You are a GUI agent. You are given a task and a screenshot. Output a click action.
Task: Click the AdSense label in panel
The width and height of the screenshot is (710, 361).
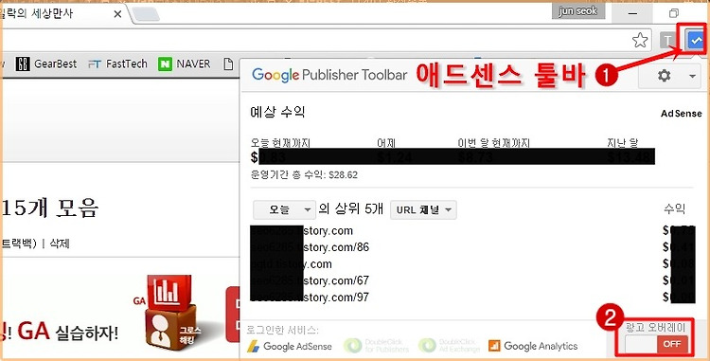(681, 114)
